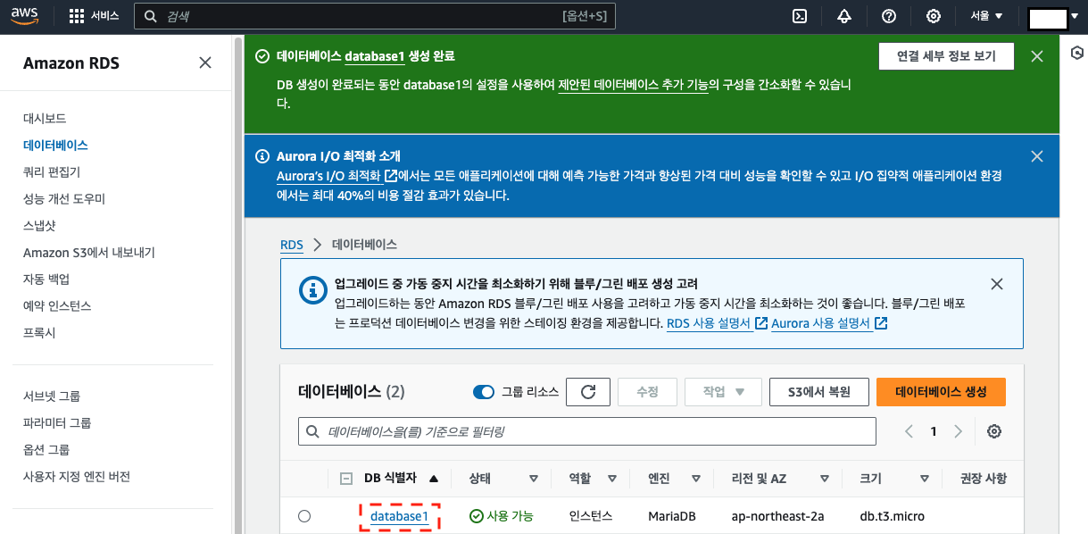Screen dimensions: 1088x534
Task: Open the region selector Seoul dropdown
Action: click(987, 16)
